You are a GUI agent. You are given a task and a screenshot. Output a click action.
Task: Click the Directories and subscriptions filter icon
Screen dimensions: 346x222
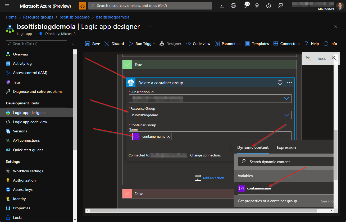click(234, 6)
